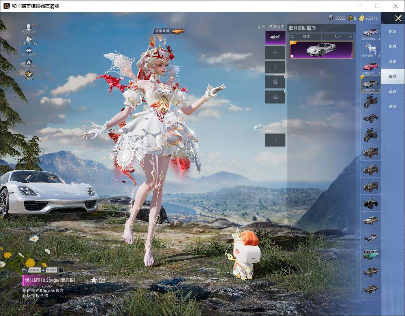405x316 pixels.
Task: Switch to the 载具 tab
Action: pos(393,77)
